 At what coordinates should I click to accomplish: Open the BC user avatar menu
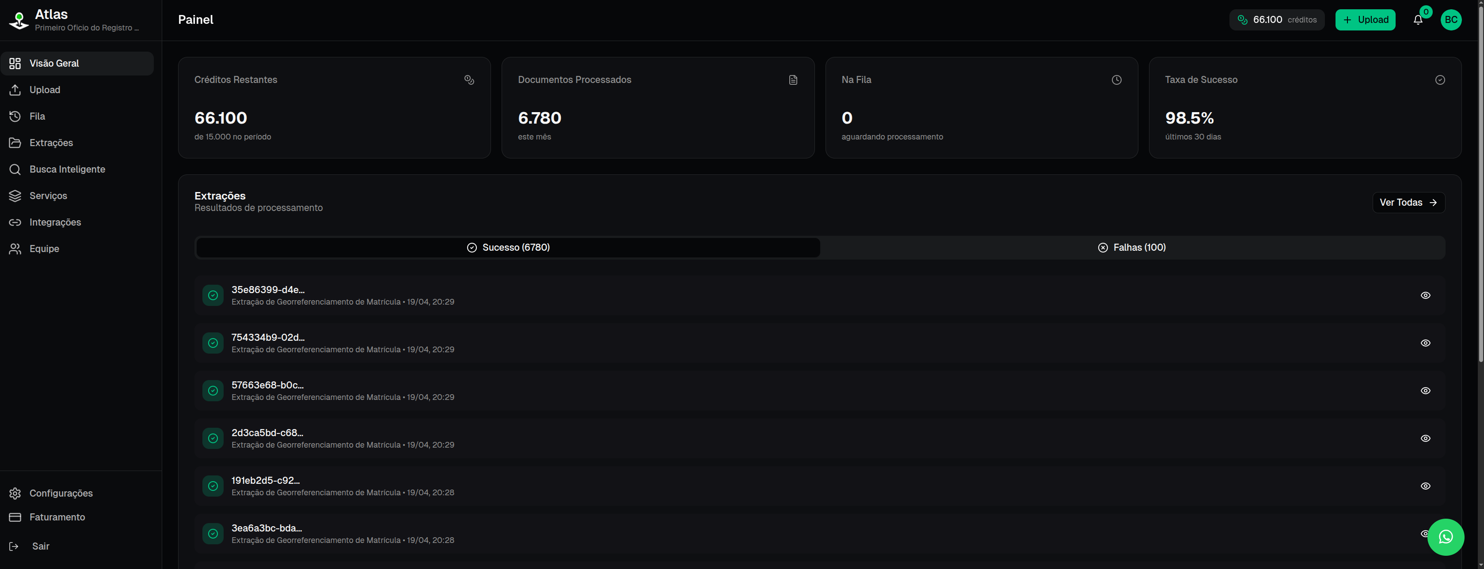1450,19
